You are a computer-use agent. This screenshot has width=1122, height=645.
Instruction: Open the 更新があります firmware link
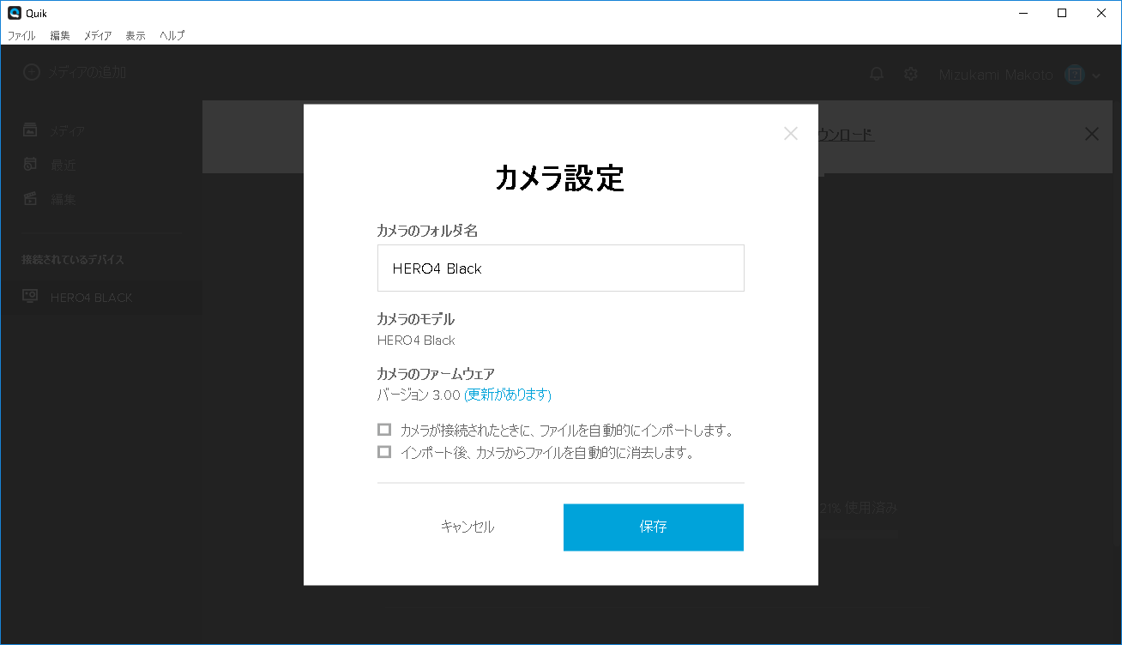click(508, 395)
